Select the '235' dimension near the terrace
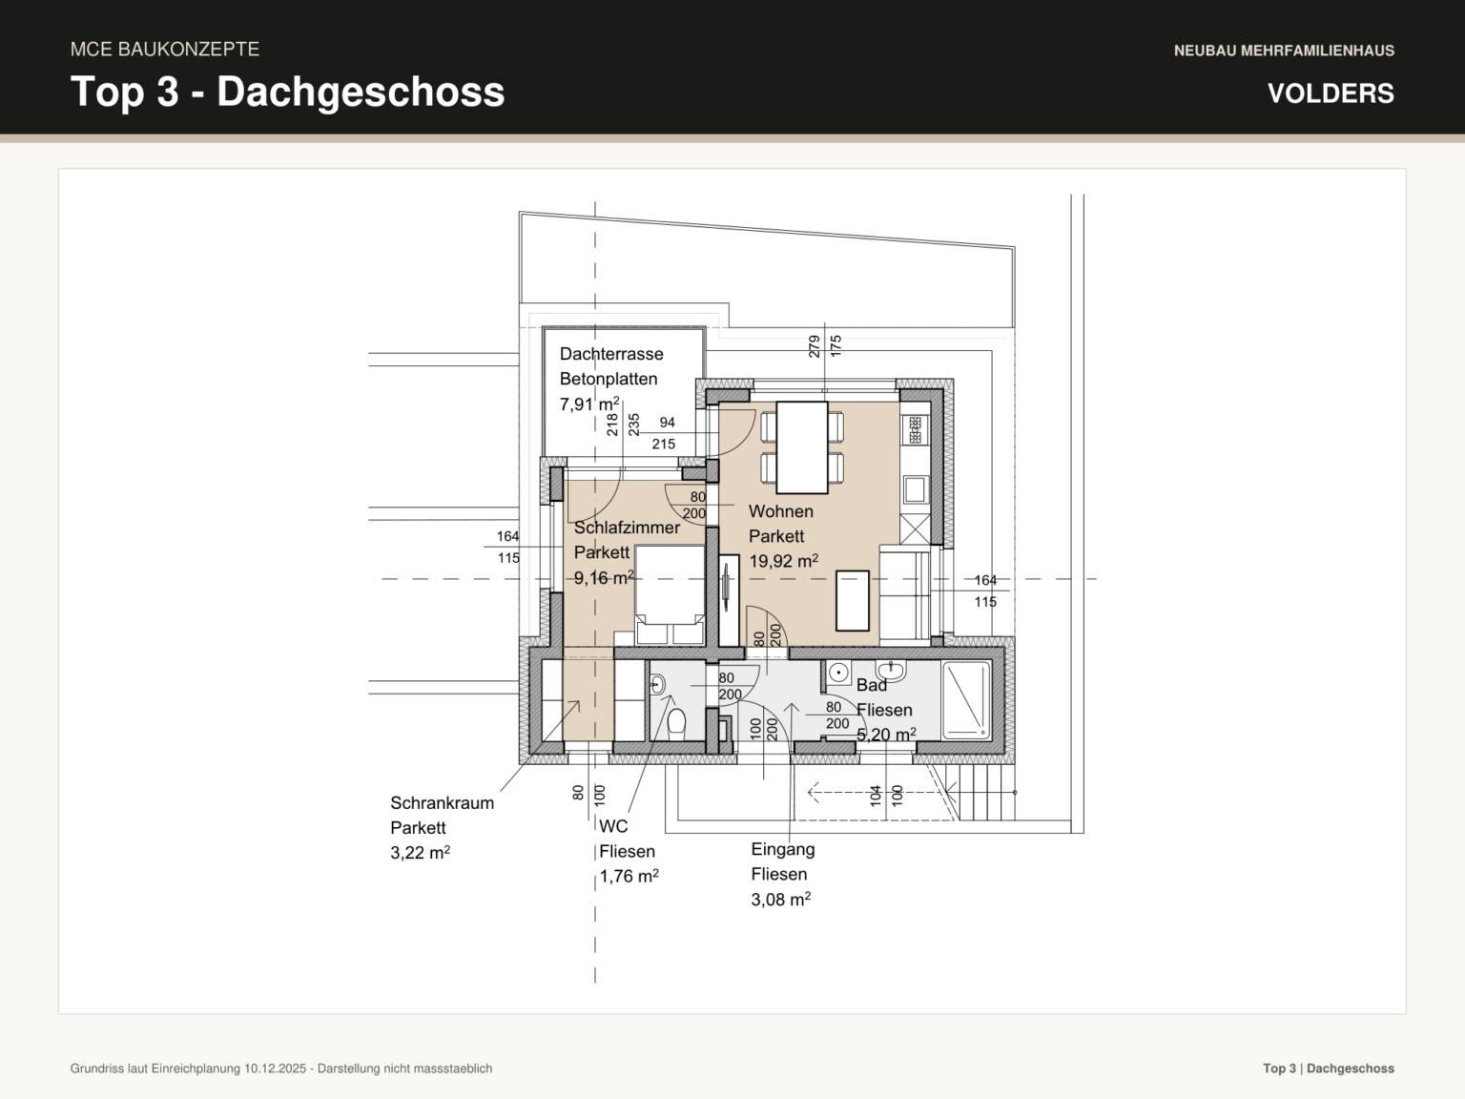 tap(634, 424)
